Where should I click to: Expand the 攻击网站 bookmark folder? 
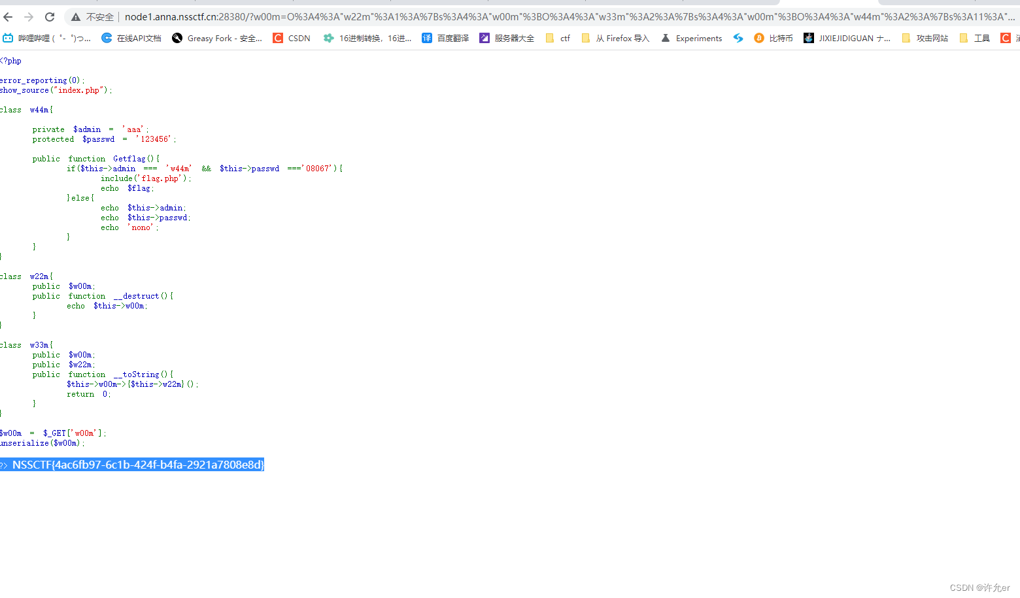(925, 39)
